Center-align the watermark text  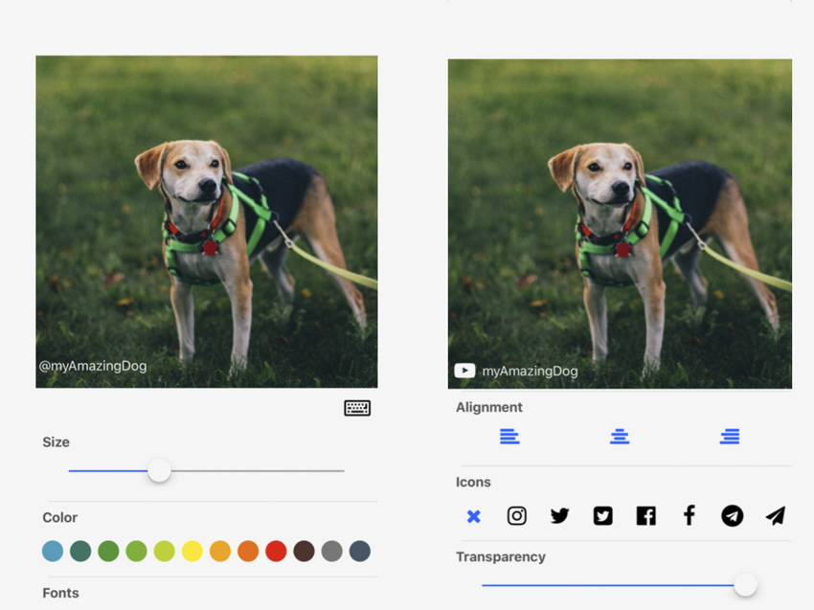(x=620, y=437)
